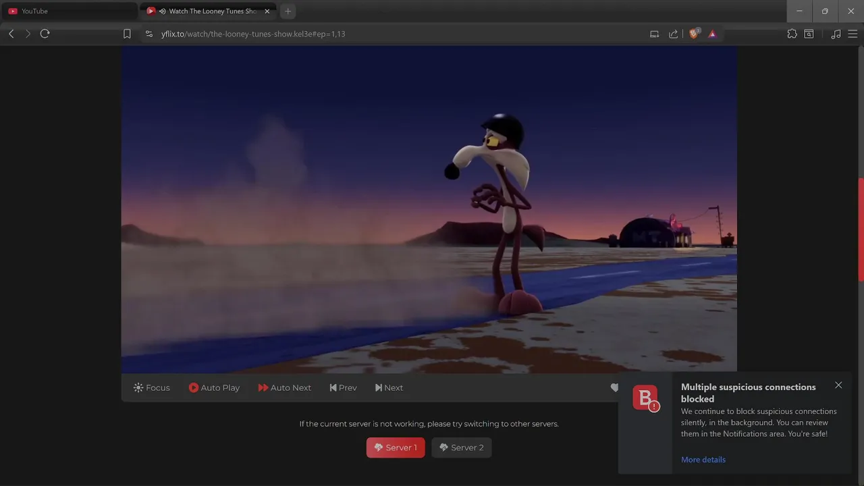Click the browser forward arrow
This screenshot has width=864, height=486.
click(x=28, y=34)
